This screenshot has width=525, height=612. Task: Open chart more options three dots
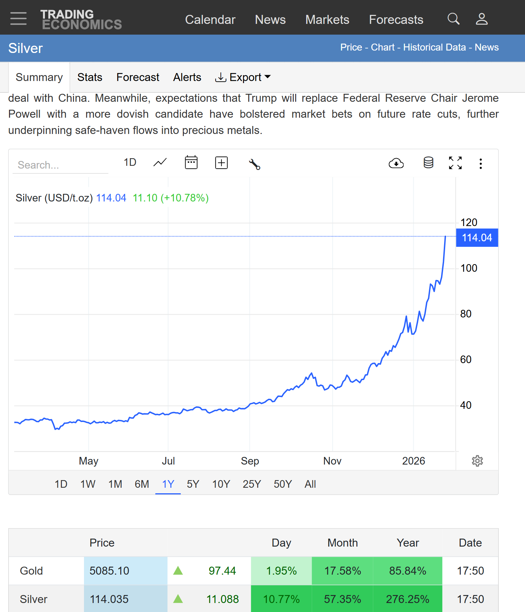pos(480,163)
